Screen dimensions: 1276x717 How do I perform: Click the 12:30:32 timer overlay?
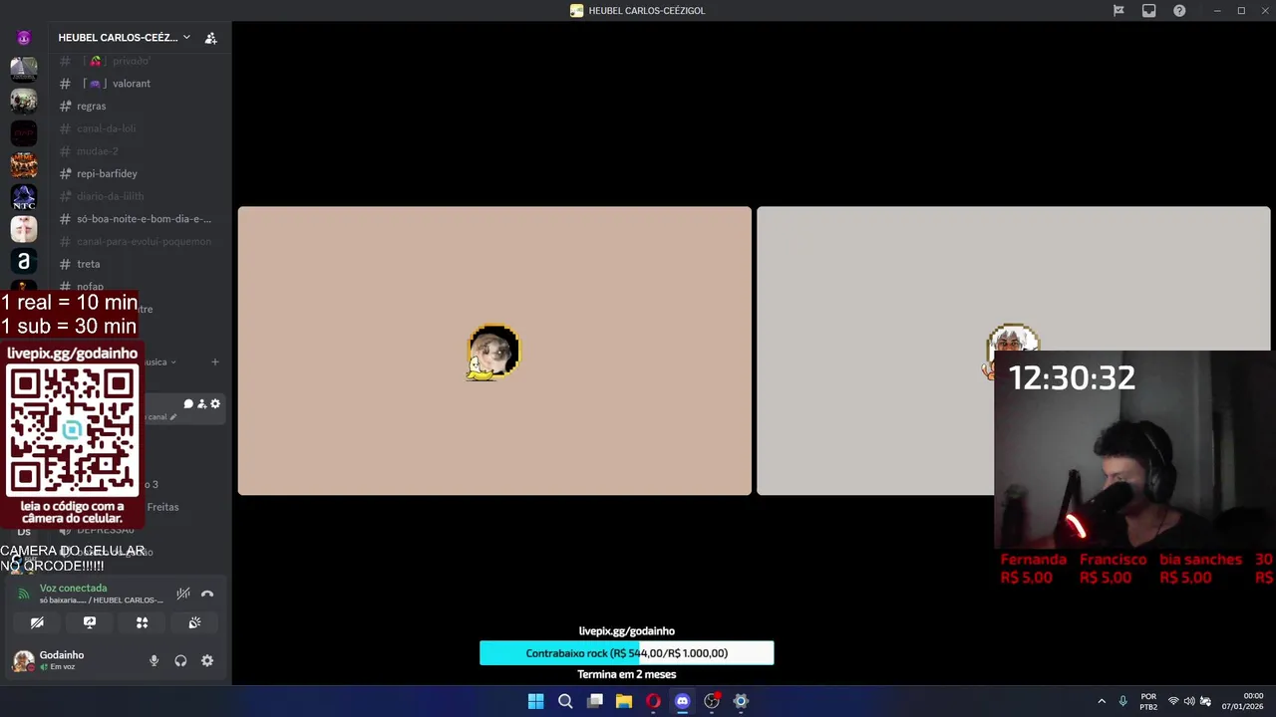pos(1072,378)
